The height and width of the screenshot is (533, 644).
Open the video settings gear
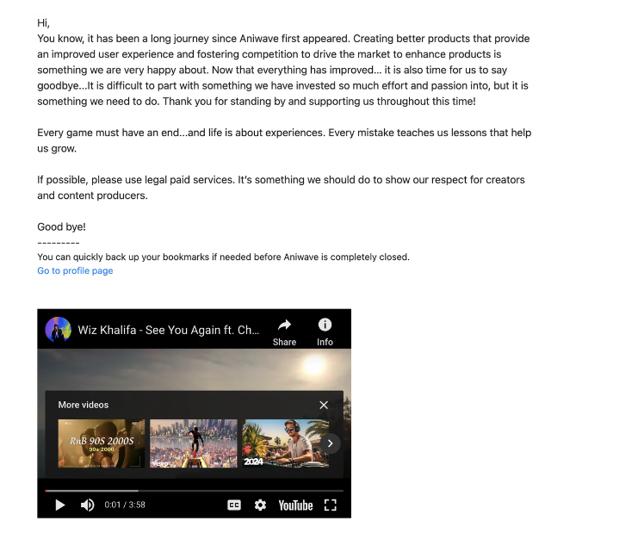(x=260, y=505)
